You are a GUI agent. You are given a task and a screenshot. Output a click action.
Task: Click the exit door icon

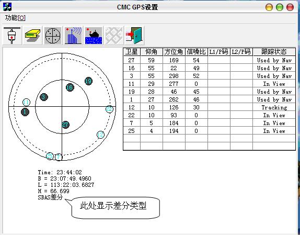[134, 36]
